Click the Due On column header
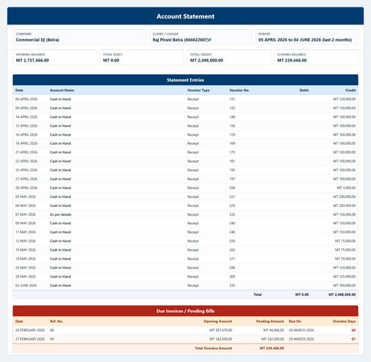The width and height of the screenshot is (371, 362). [295, 321]
